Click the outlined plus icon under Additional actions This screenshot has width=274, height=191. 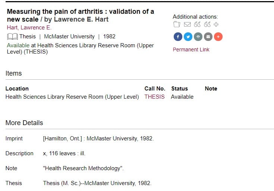pos(216,25)
